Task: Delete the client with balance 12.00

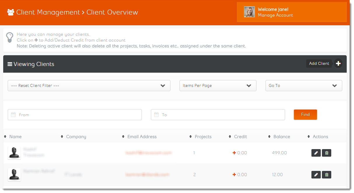Action: click(x=327, y=175)
